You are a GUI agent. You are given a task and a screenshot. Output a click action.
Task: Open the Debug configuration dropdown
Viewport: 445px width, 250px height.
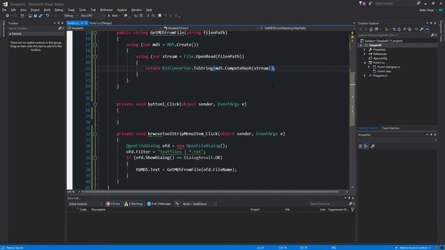coord(71,15)
